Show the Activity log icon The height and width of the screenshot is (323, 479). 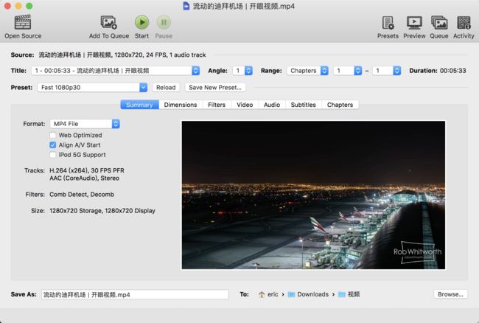pos(464,23)
